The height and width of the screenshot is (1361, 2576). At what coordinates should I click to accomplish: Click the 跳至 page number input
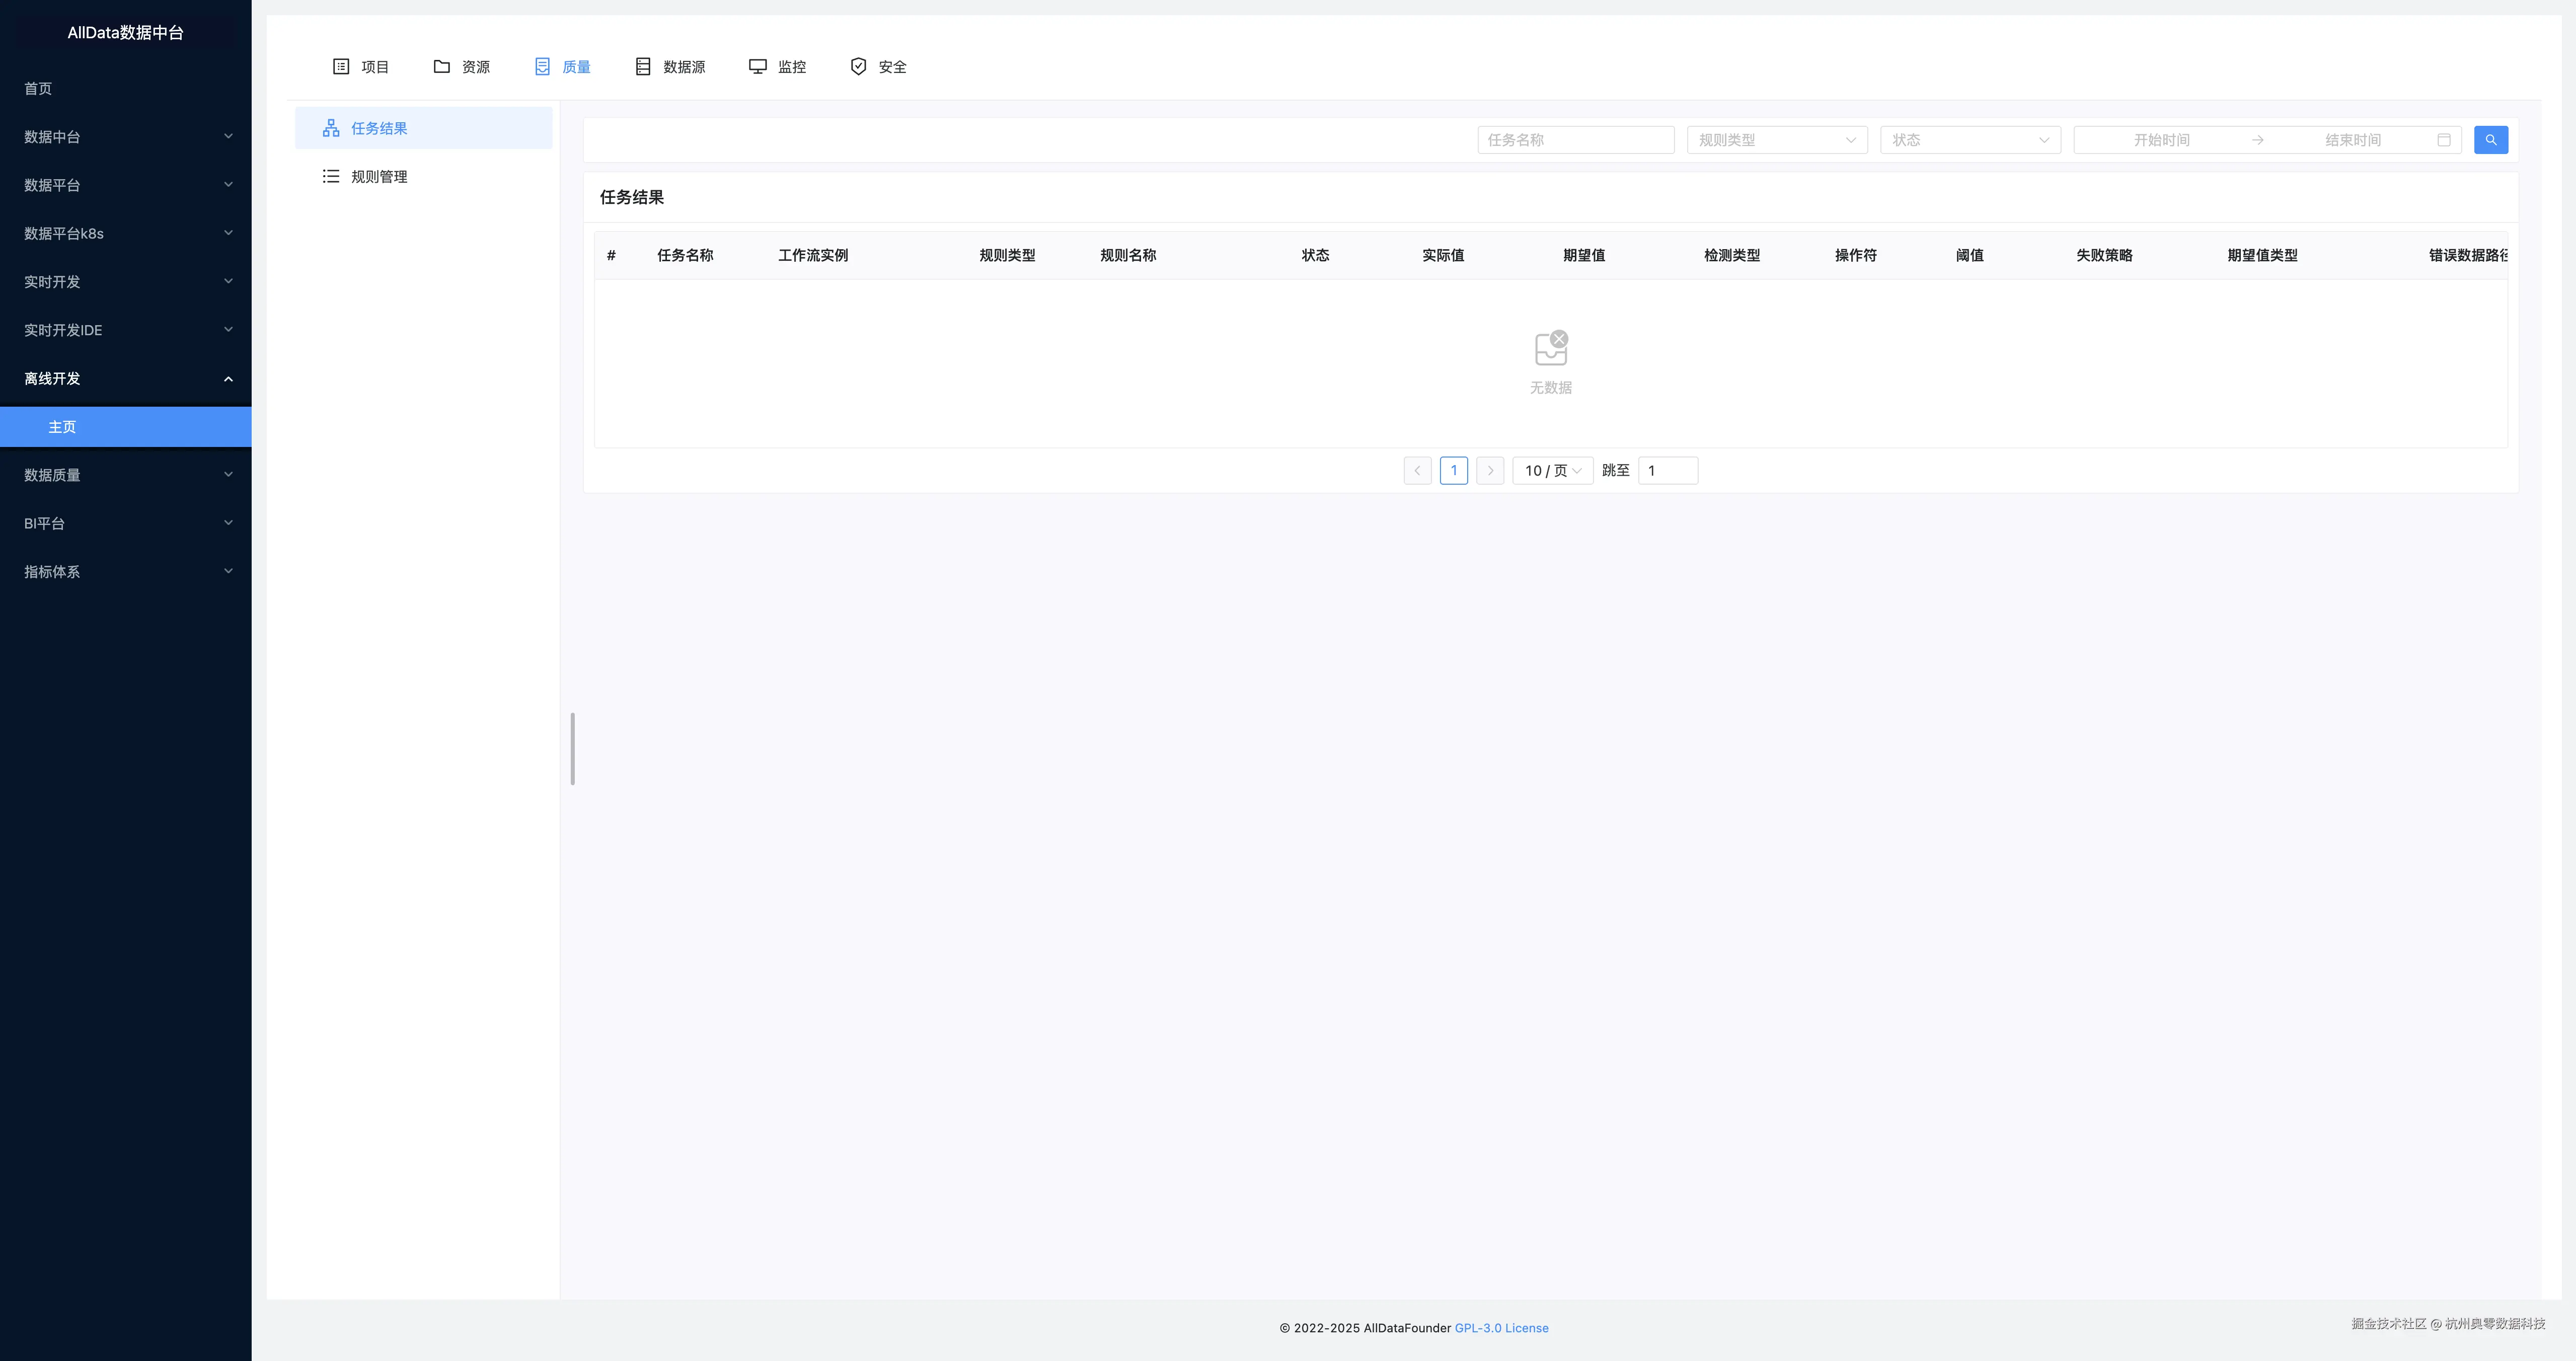pos(1667,471)
